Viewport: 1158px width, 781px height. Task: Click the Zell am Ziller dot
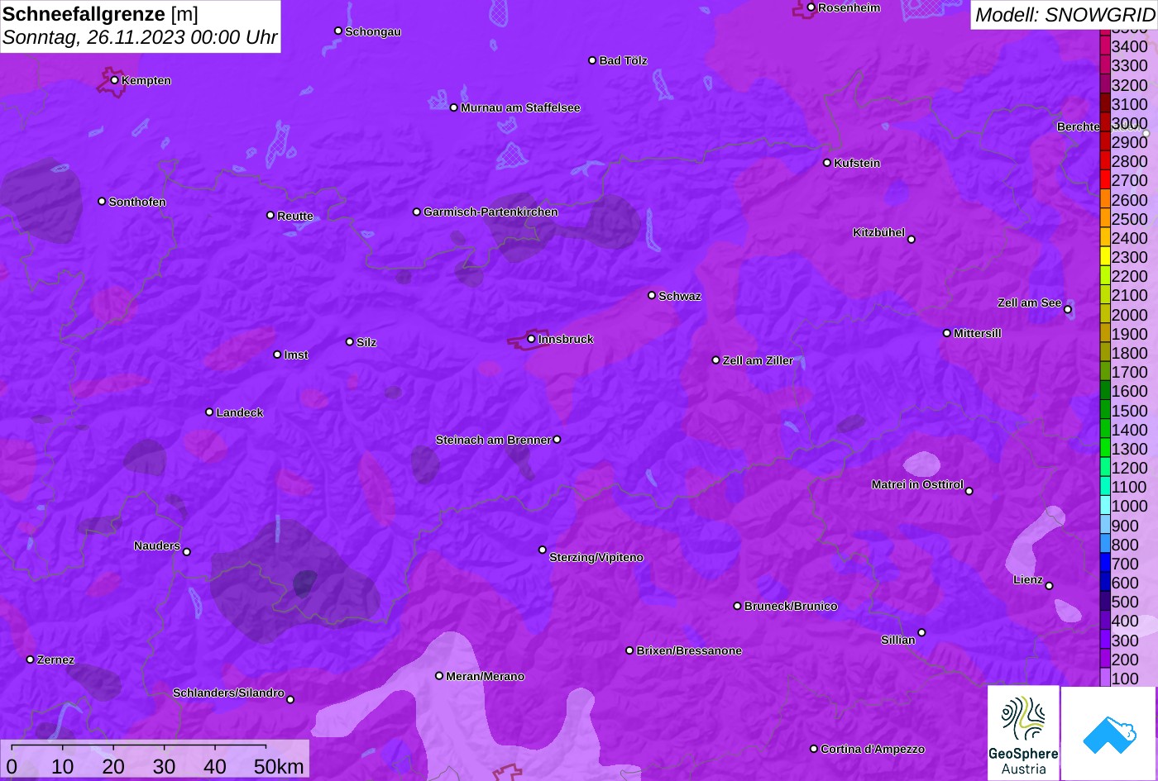click(715, 360)
